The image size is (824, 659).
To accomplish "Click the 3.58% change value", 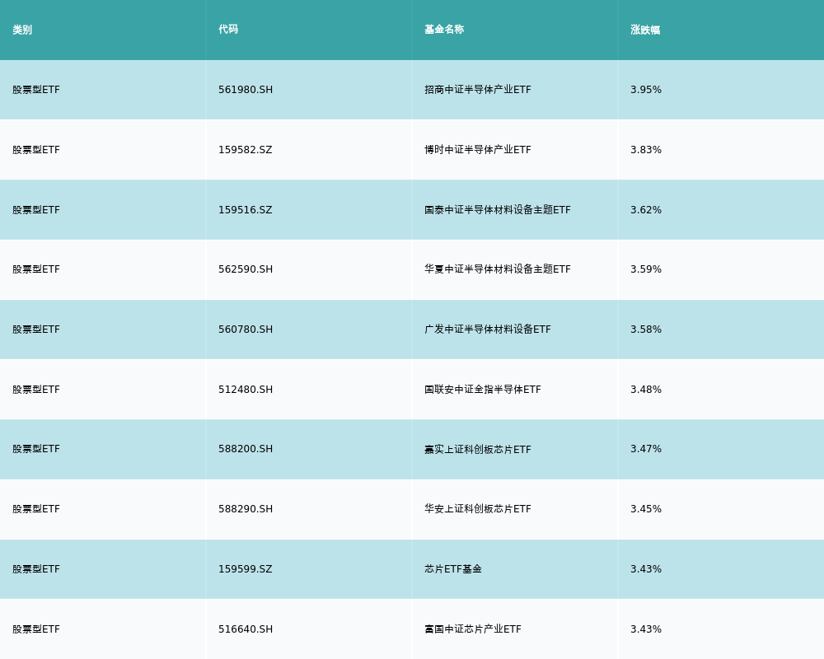I will tap(646, 329).
